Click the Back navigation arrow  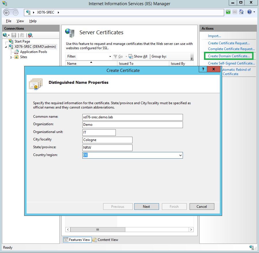point(7,13)
